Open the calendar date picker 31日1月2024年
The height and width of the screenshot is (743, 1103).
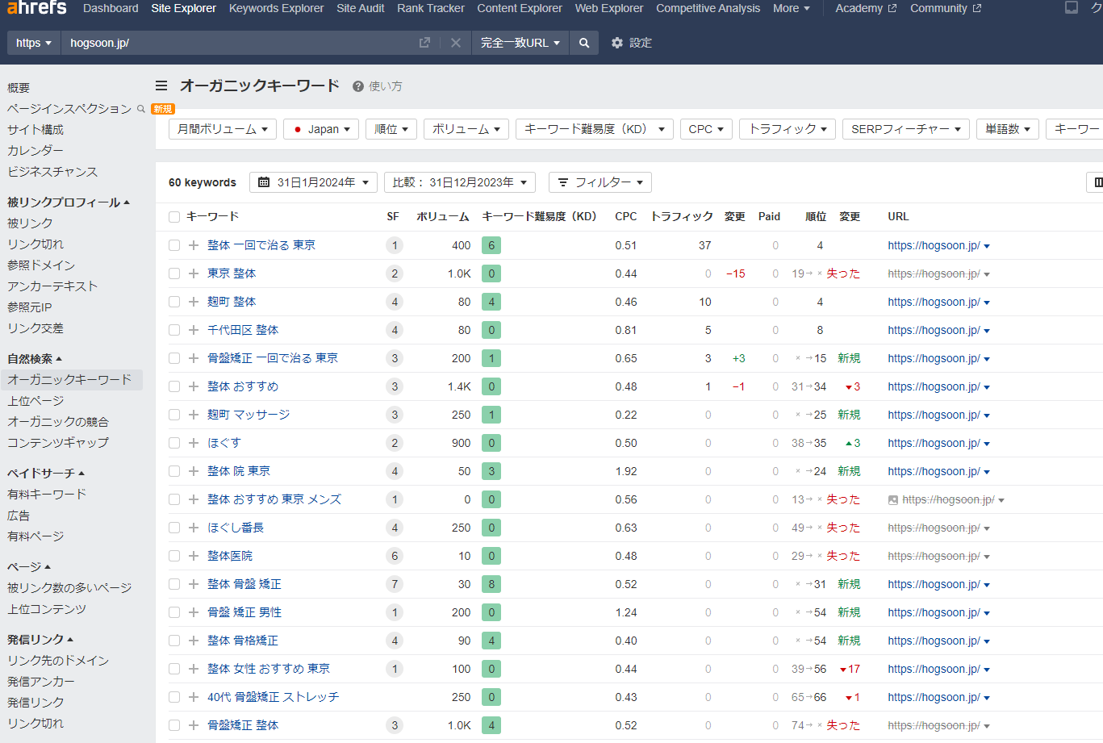pos(313,182)
